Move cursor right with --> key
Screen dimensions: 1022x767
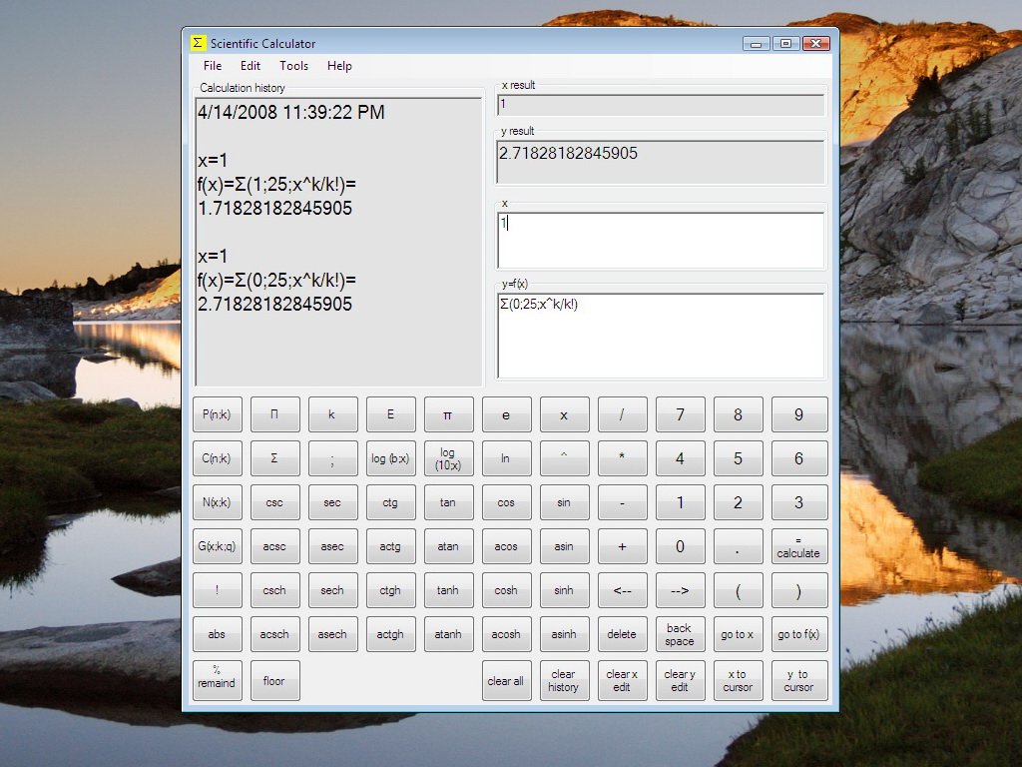680,590
